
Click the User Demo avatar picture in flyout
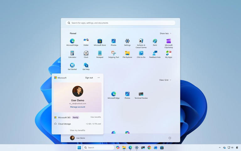[78, 91]
